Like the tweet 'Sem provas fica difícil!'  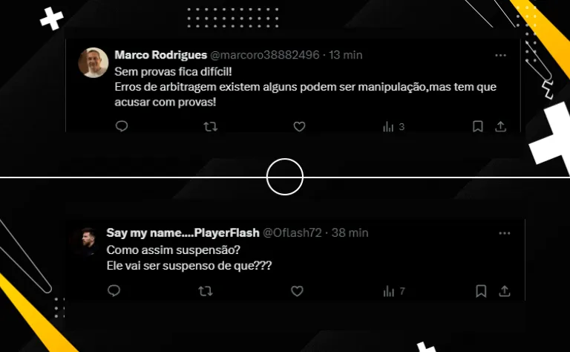coord(299,126)
